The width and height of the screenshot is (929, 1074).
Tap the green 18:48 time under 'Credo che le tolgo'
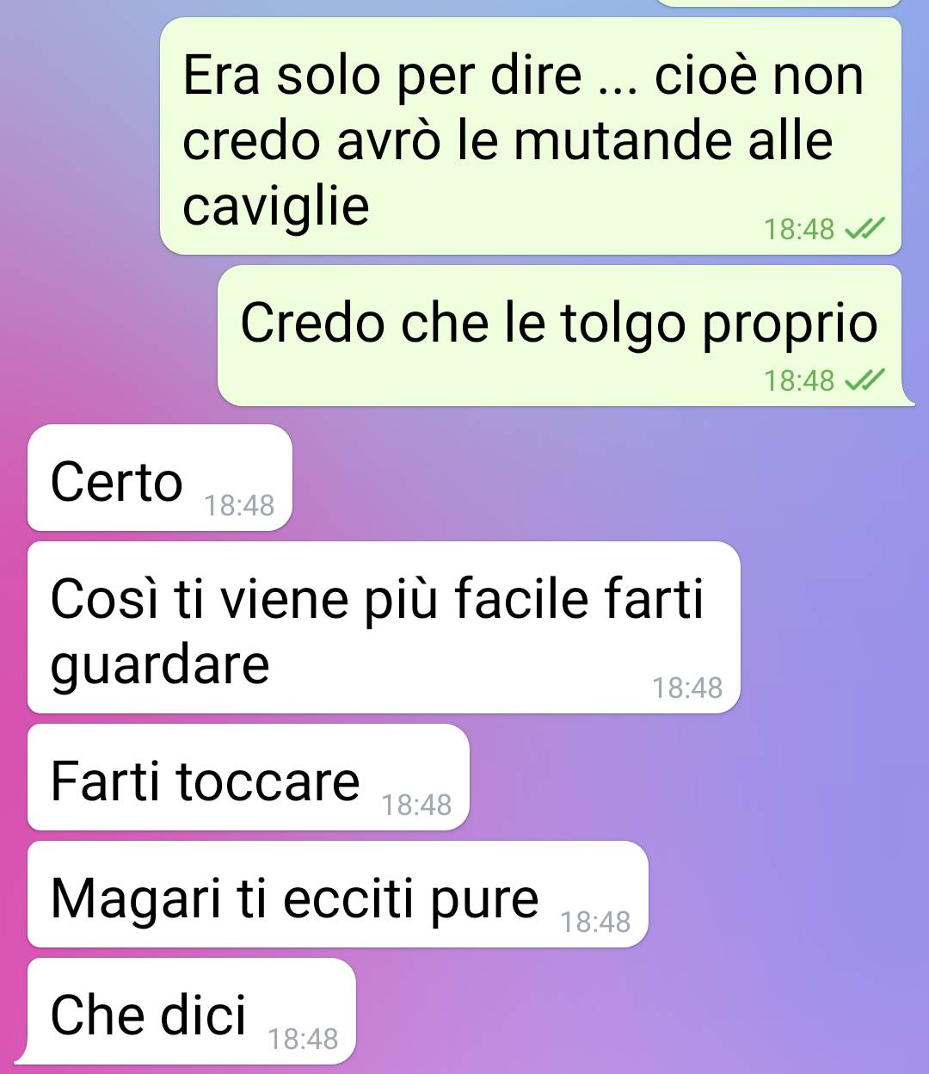(799, 380)
